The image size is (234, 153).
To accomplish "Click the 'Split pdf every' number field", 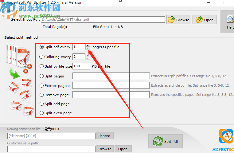I will pos(79,47).
